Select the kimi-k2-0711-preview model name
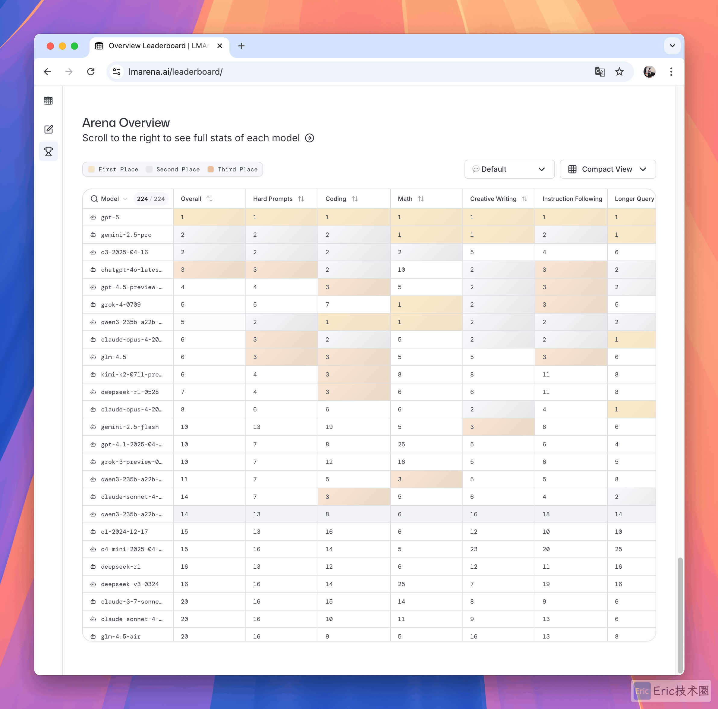718x709 pixels. pos(131,374)
